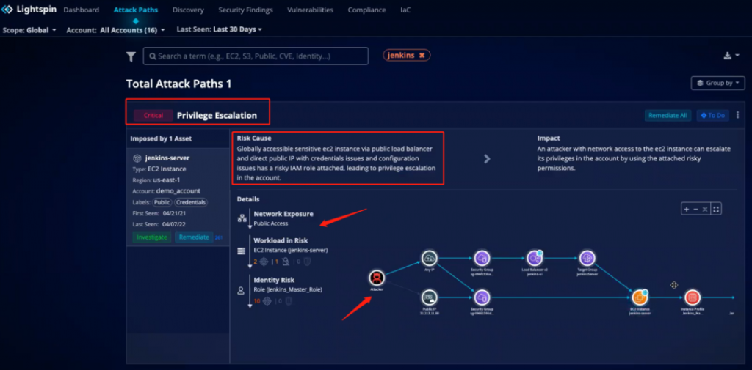Click the jenkins-server cube icon
Image resolution: width=752 pixels, height=370 pixels.
tap(137, 158)
